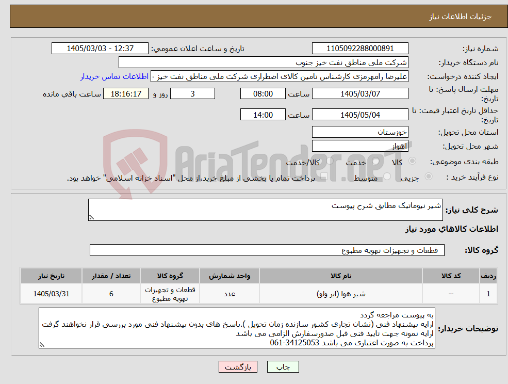Click the price validity time 14:00
The height and width of the screenshot is (384, 508).
tap(263, 115)
